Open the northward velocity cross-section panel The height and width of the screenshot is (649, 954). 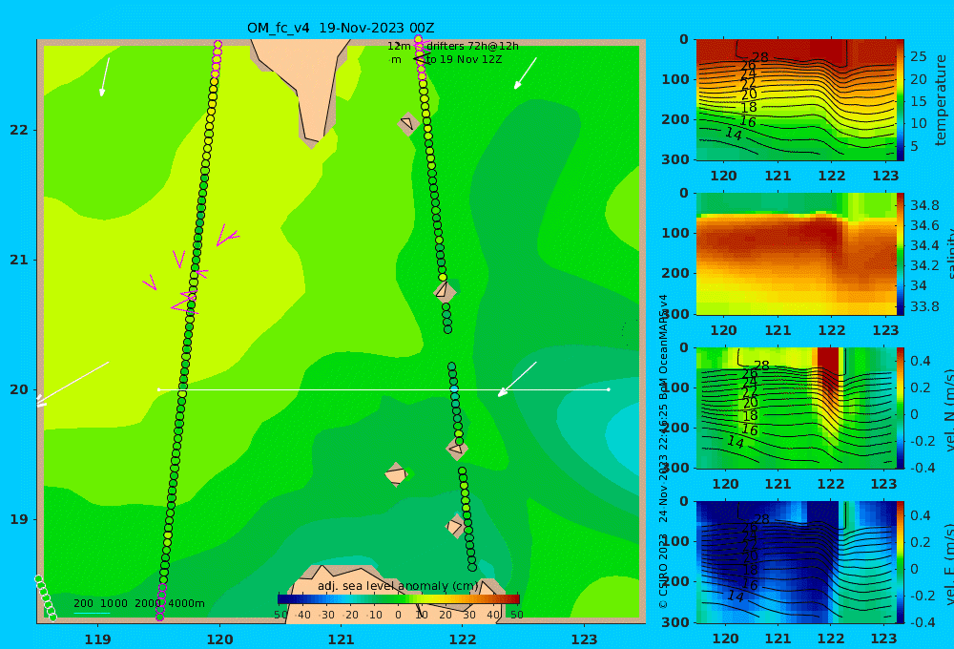click(x=796, y=408)
